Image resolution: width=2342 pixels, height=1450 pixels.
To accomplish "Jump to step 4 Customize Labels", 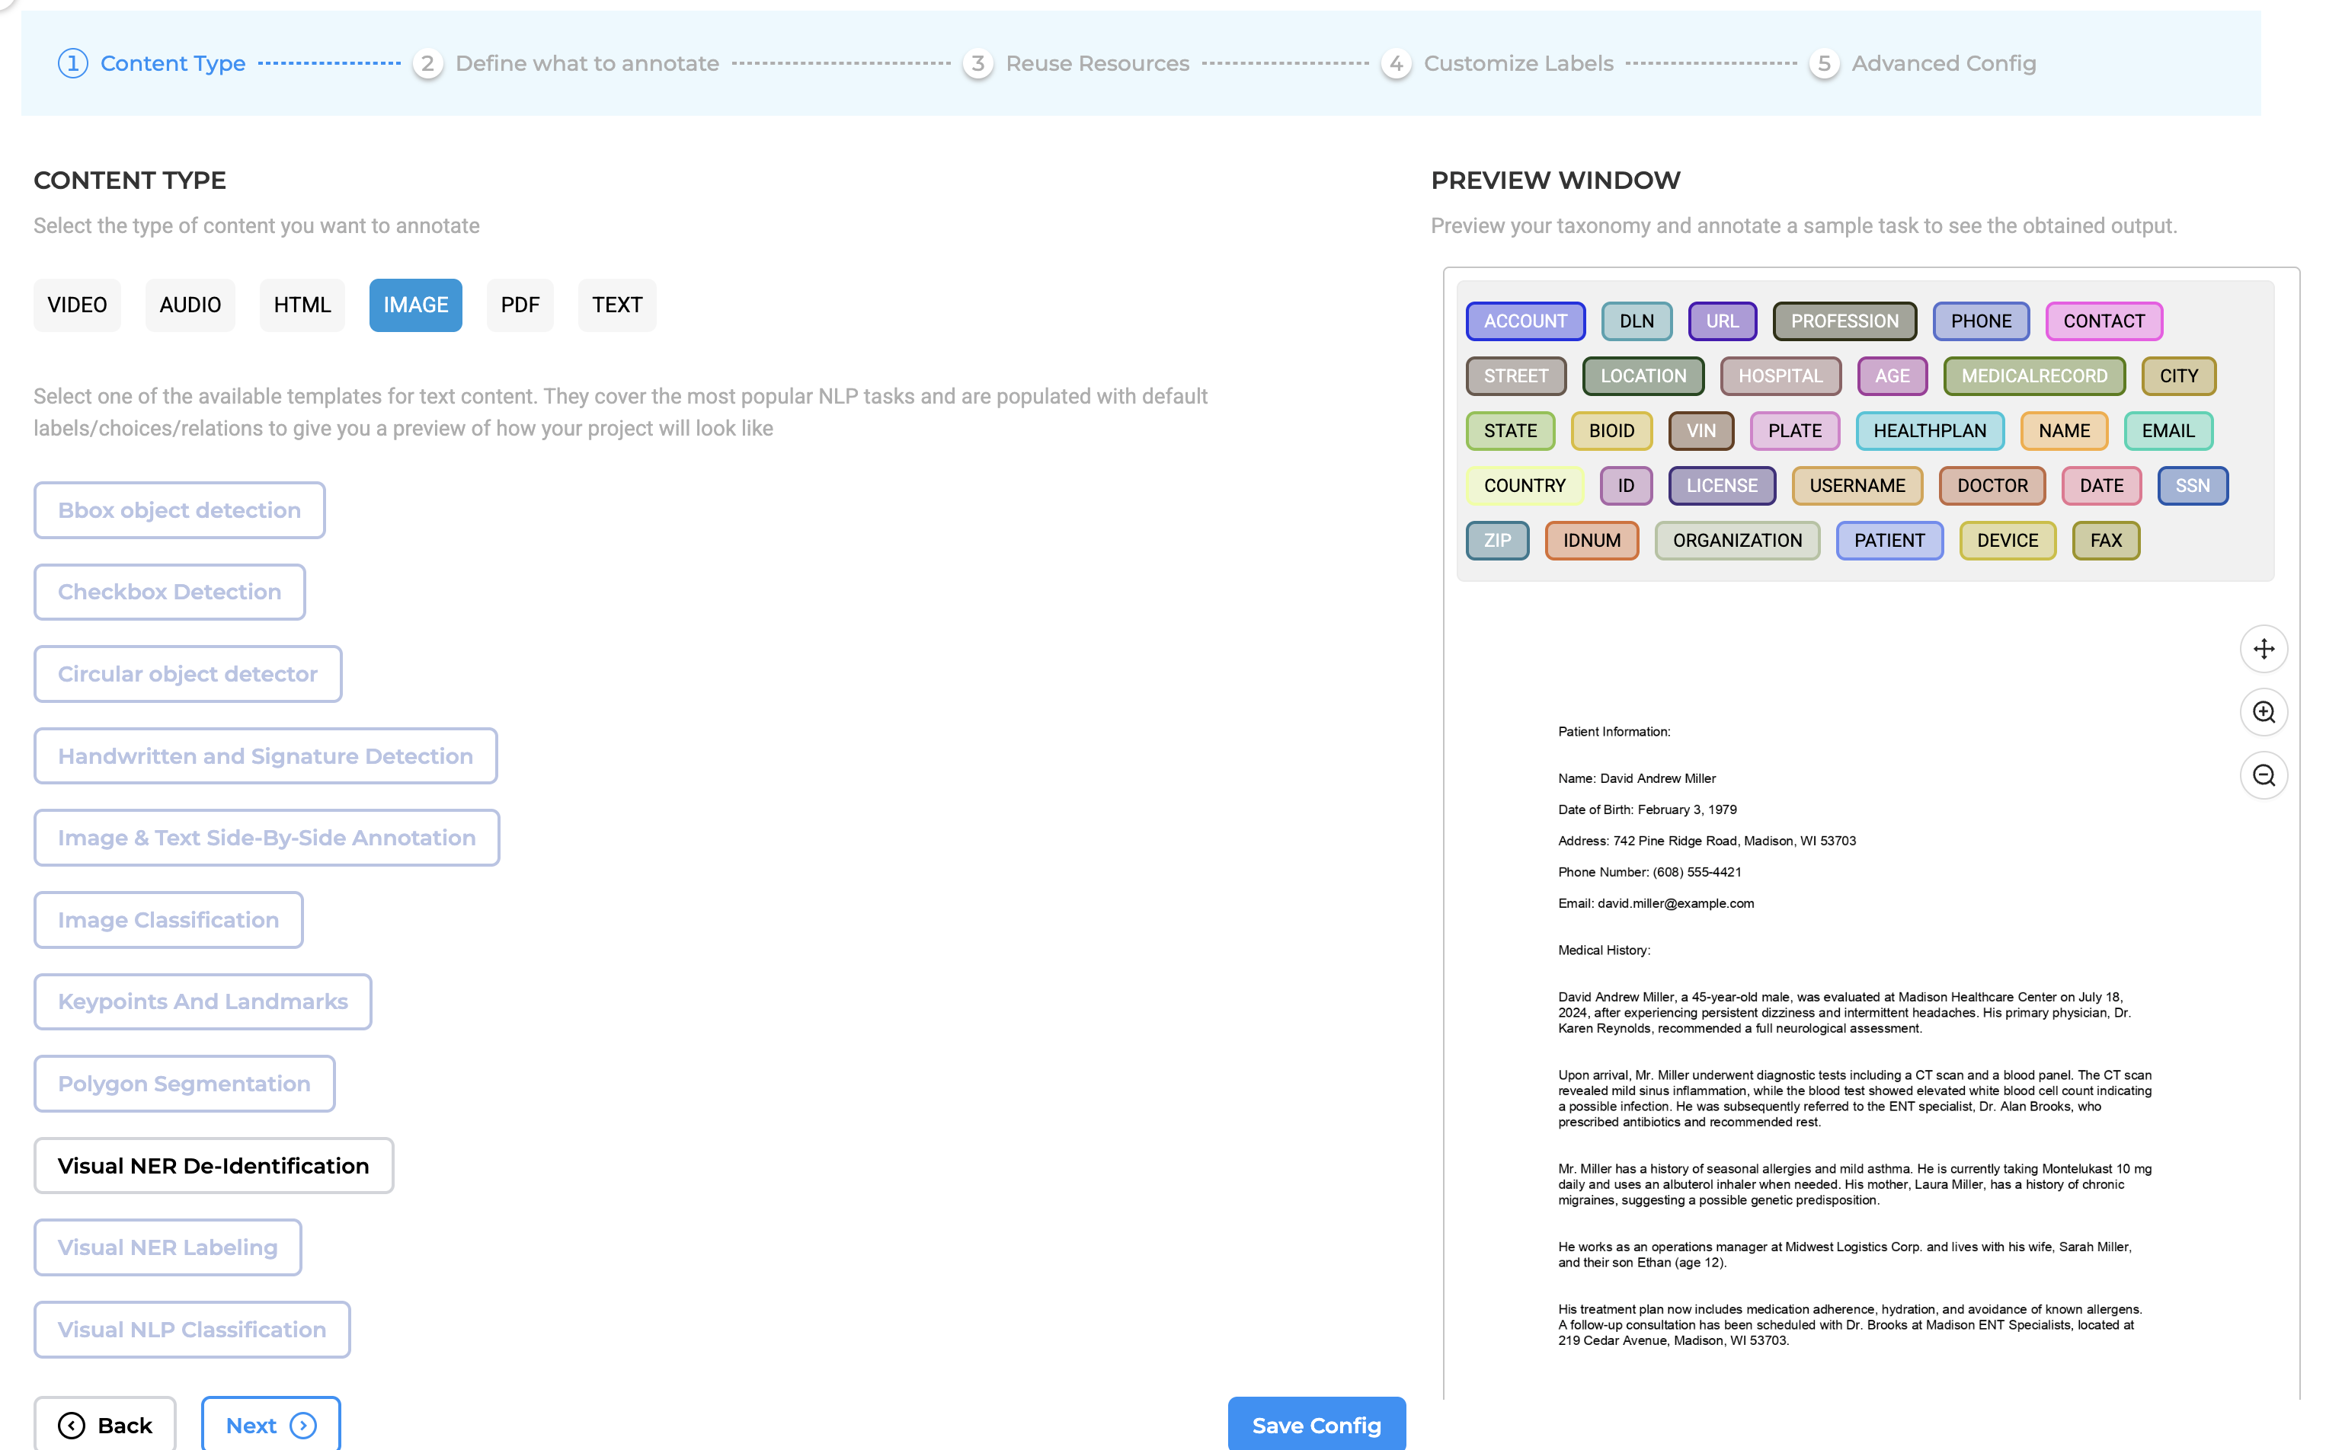I will click(1517, 63).
